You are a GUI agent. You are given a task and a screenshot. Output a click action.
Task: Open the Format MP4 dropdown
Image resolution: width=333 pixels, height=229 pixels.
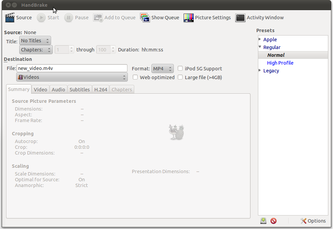(x=163, y=68)
